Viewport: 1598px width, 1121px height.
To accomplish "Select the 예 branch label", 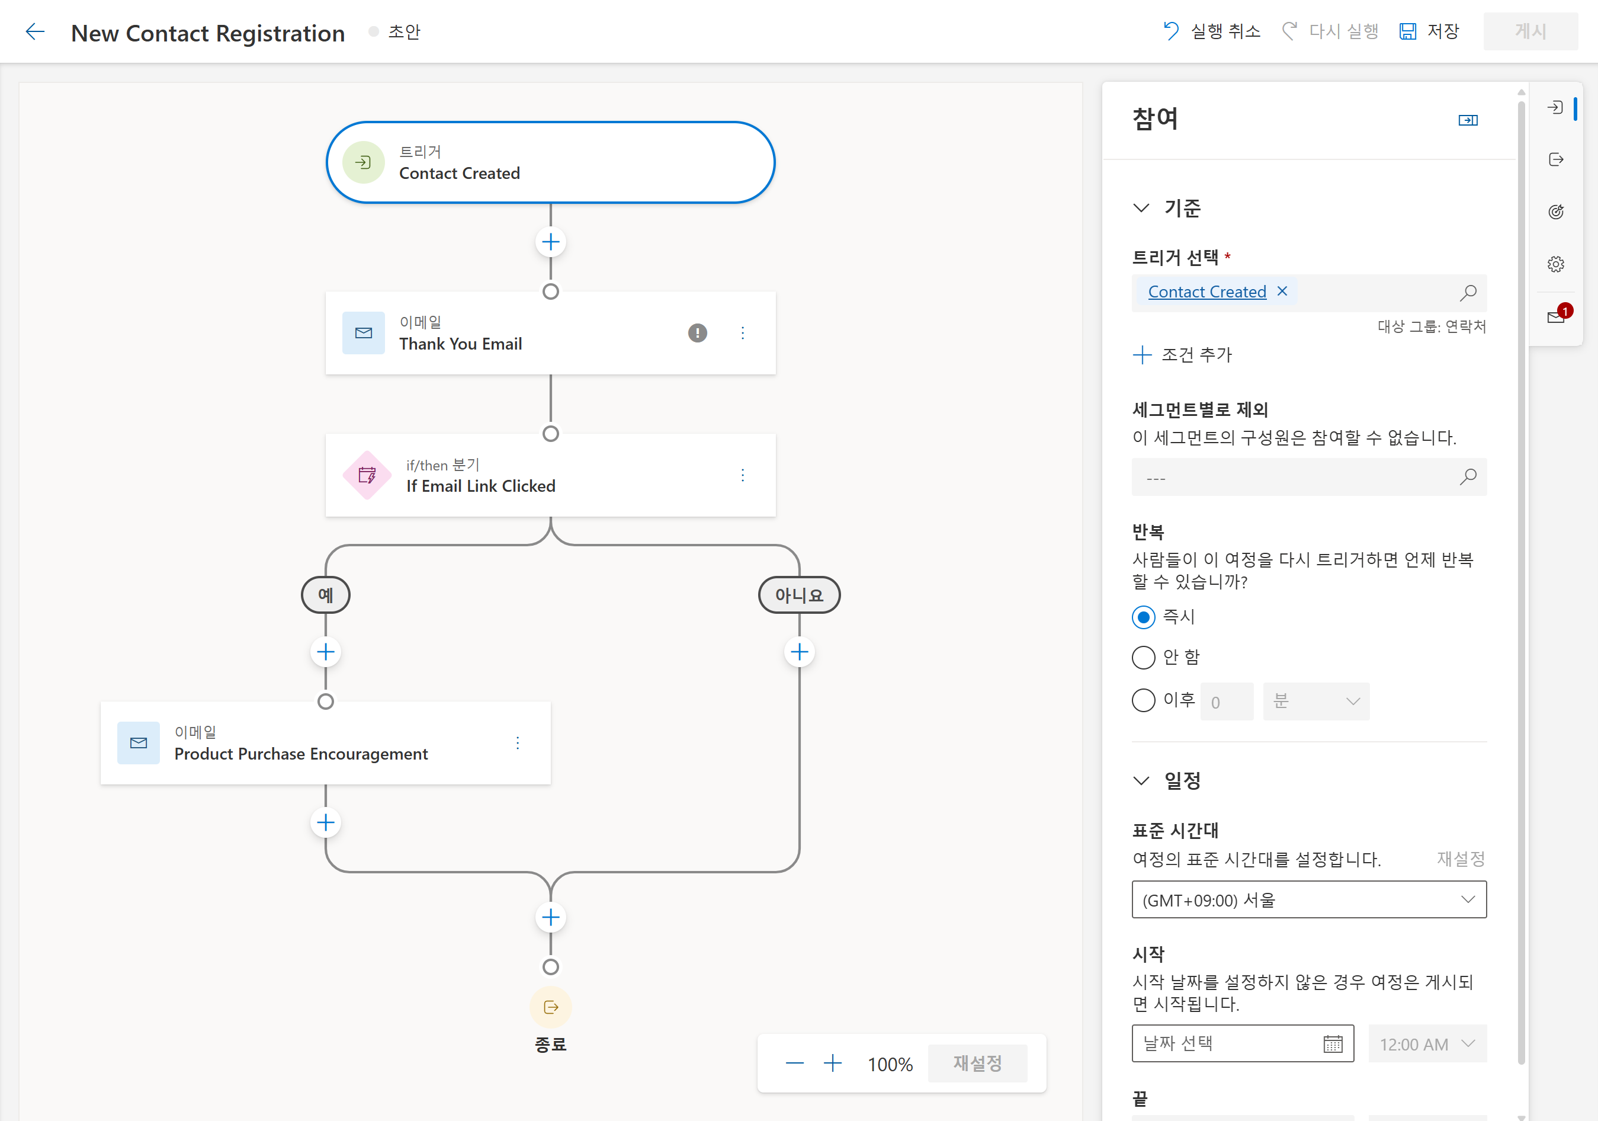I will click(325, 595).
